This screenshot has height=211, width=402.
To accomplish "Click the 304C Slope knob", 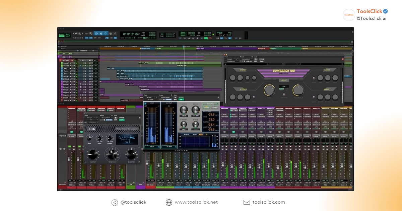I will pos(89,138).
